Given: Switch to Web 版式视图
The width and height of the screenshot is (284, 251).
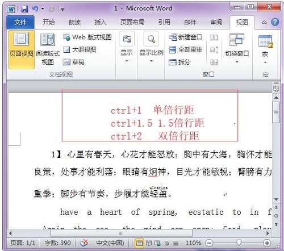Looking at the screenshot, I should coord(87,37).
